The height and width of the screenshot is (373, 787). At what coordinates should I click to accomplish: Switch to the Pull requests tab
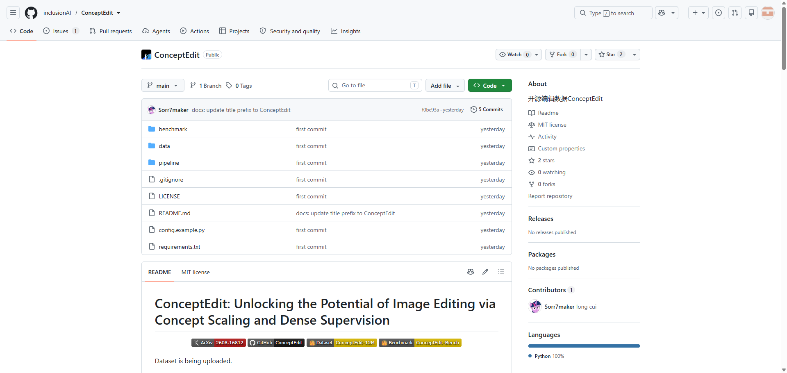click(x=111, y=31)
